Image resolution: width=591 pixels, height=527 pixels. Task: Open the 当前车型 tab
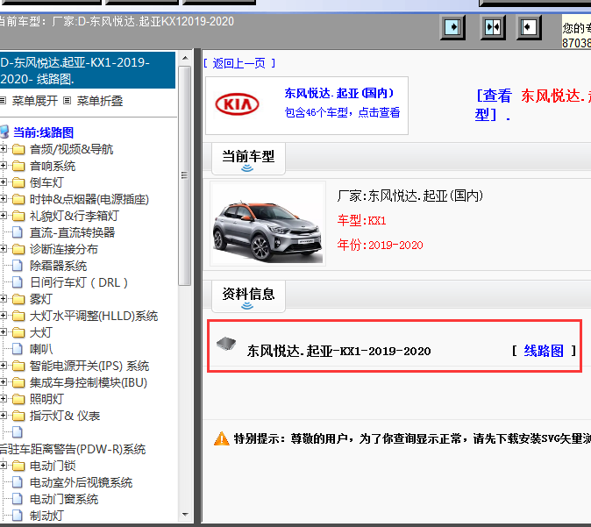248,159
